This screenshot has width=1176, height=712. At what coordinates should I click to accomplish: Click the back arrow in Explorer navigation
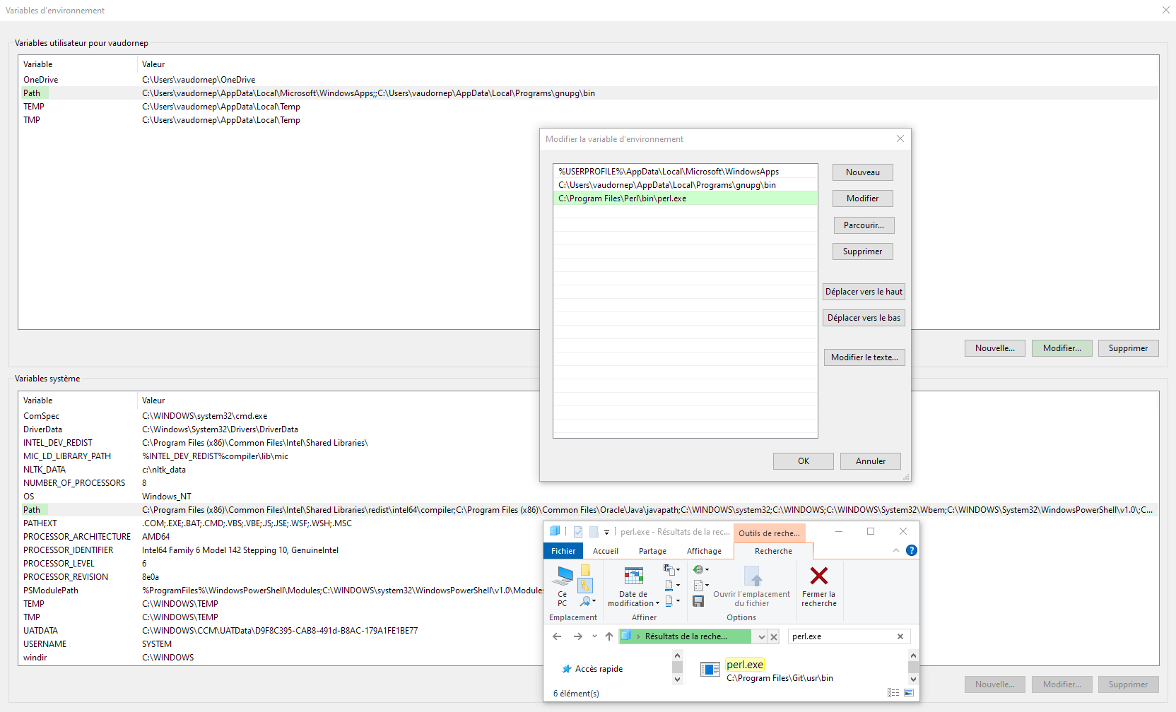pos(557,636)
